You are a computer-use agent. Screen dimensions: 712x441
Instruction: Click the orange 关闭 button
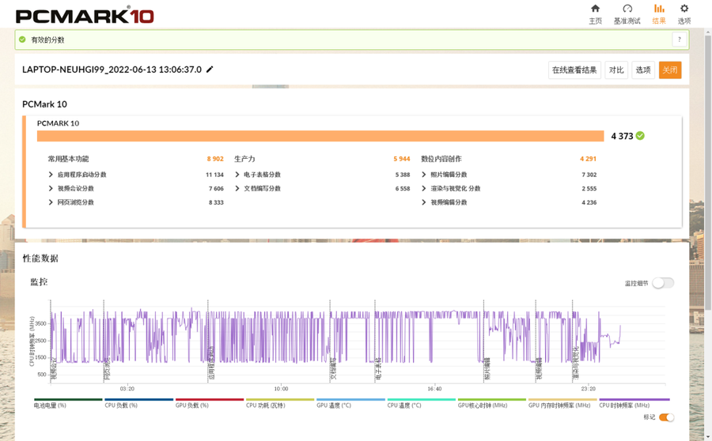pyautogui.click(x=669, y=70)
